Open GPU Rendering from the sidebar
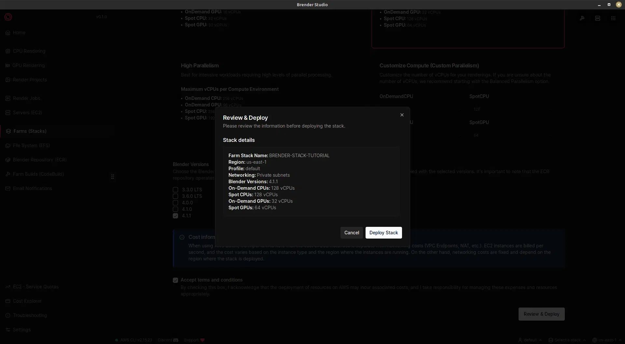This screenshot has width=625, height=344. click(8, 65)
